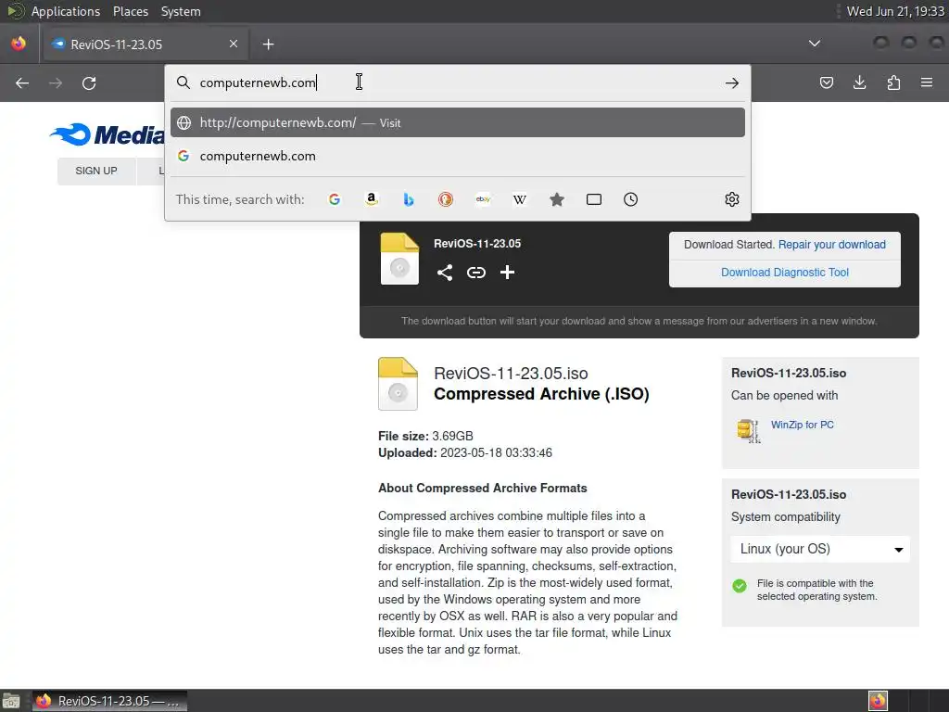Click the System compatibility label

coord(786,517)
